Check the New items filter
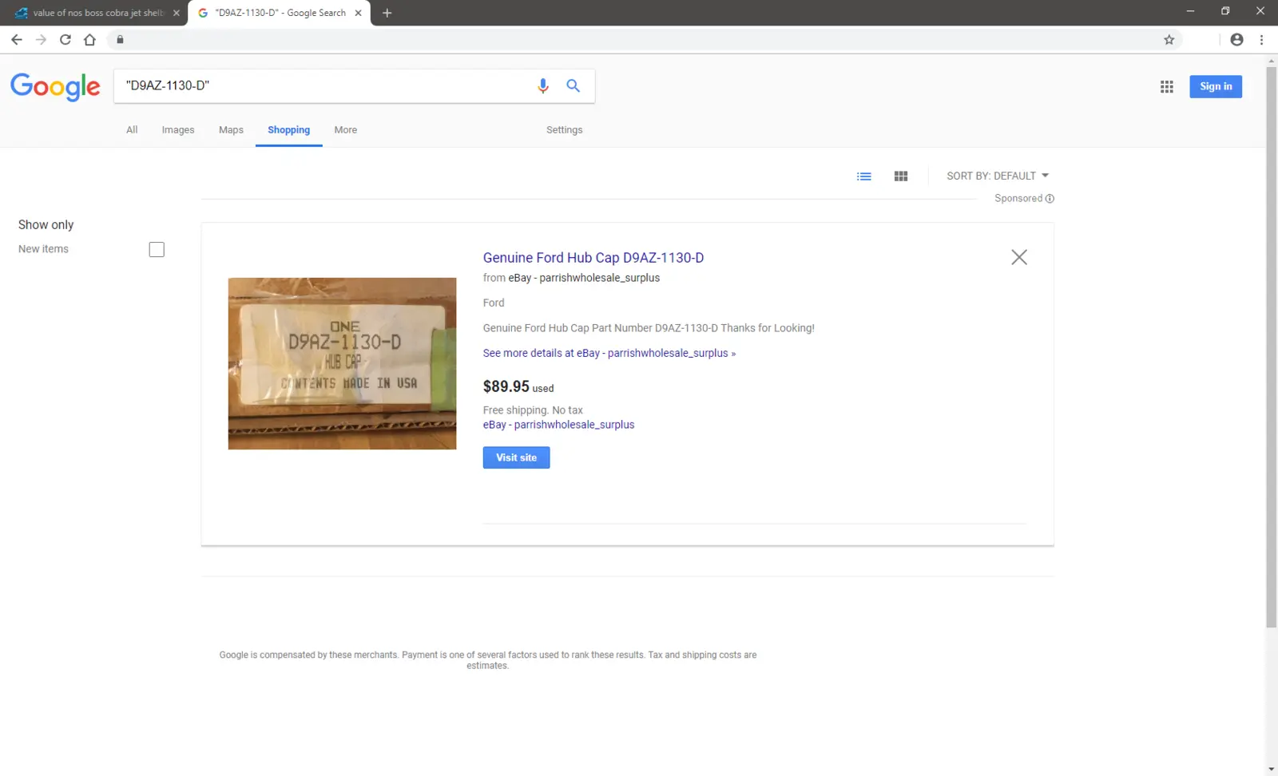This screenshot has height=776, width=1278. click(157, 250)
